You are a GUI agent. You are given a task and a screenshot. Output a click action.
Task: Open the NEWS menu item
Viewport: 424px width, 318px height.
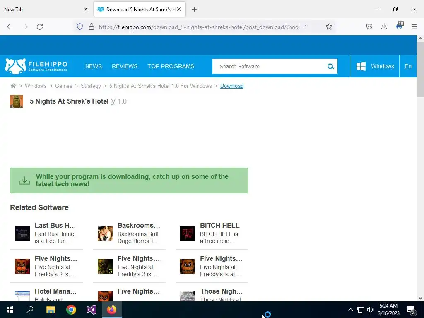pyautogui.click(x=94, y=66)
